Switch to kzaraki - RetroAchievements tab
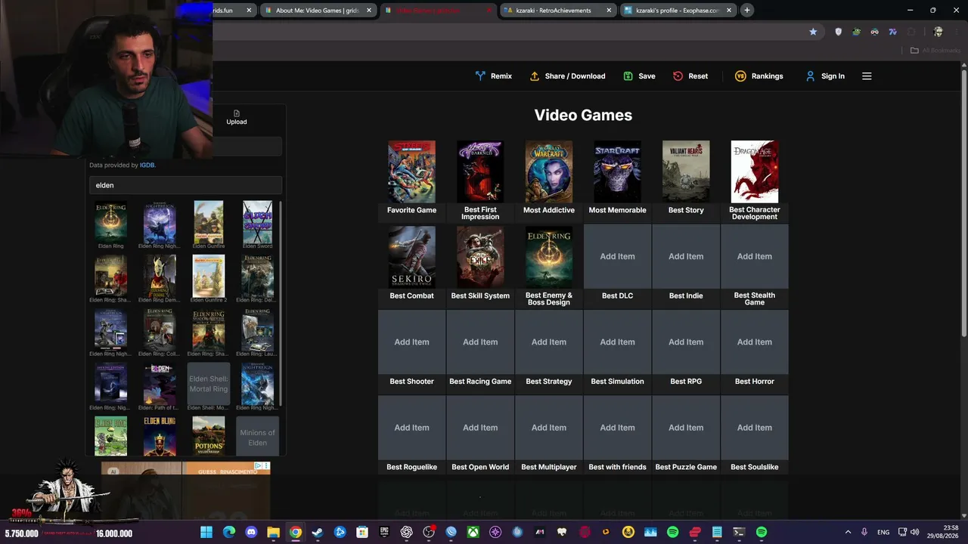Viewport: 968px width, 544px height. [558, 11]
